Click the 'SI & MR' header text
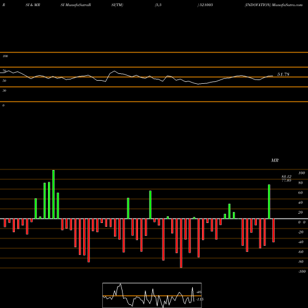The width and height of the screenshot is (308, 308). [x=33, y=5]
